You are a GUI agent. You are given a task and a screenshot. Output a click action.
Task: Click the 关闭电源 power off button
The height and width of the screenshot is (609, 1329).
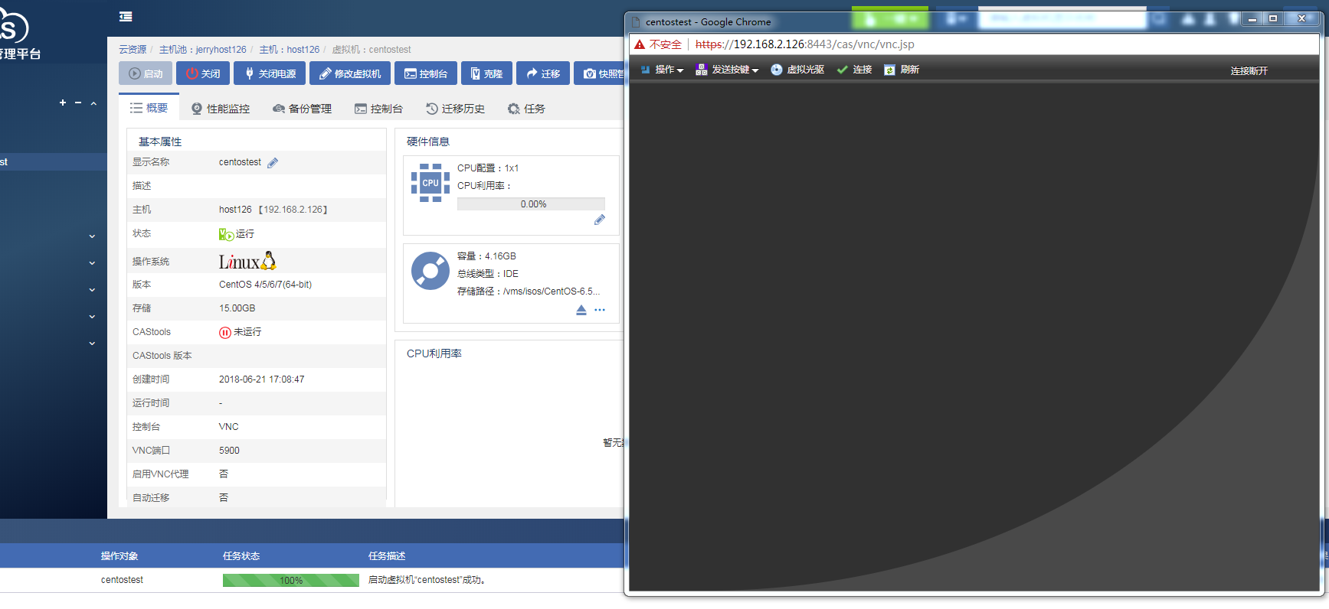(270, 73)
